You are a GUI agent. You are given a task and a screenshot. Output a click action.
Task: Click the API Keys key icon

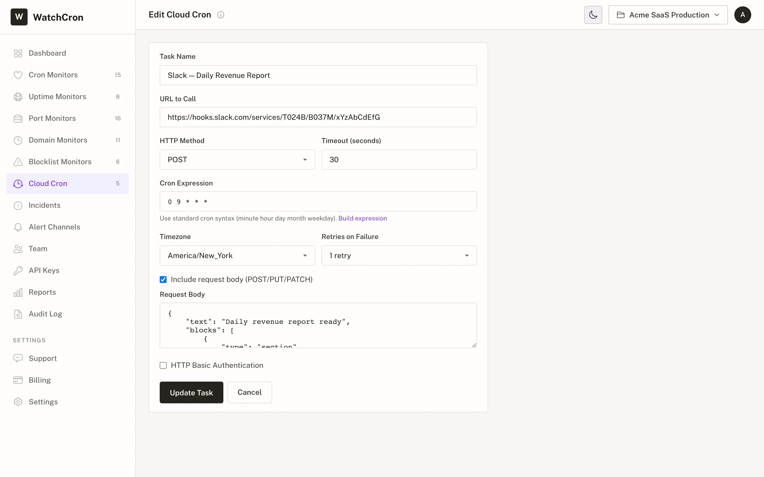point(18,271)
